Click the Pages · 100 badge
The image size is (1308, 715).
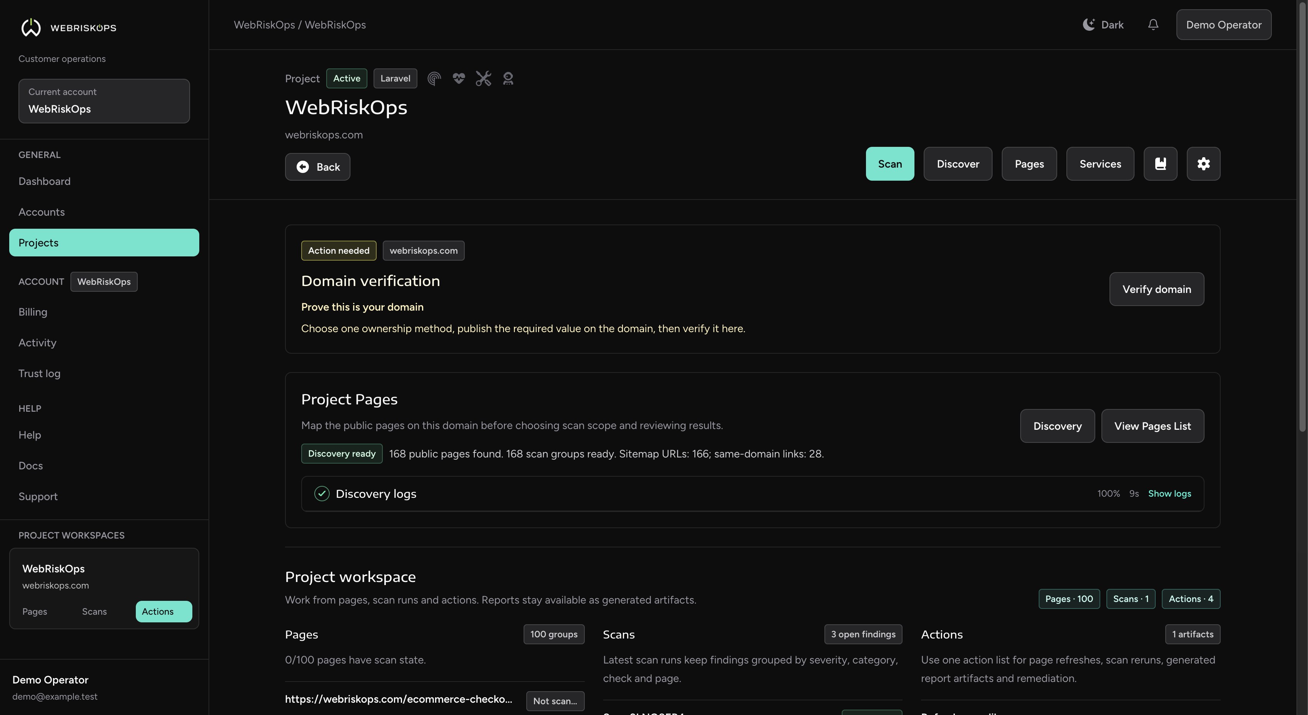[1069, 599]
